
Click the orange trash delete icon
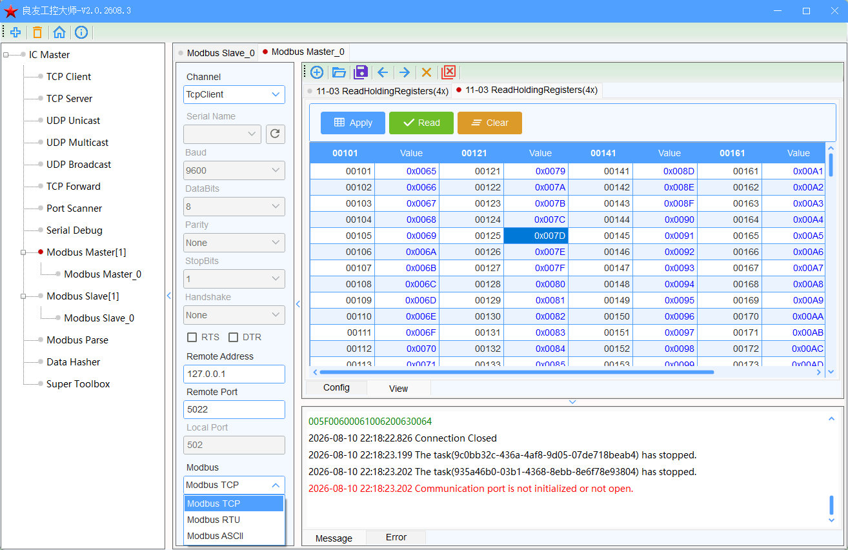pos(37,32)
